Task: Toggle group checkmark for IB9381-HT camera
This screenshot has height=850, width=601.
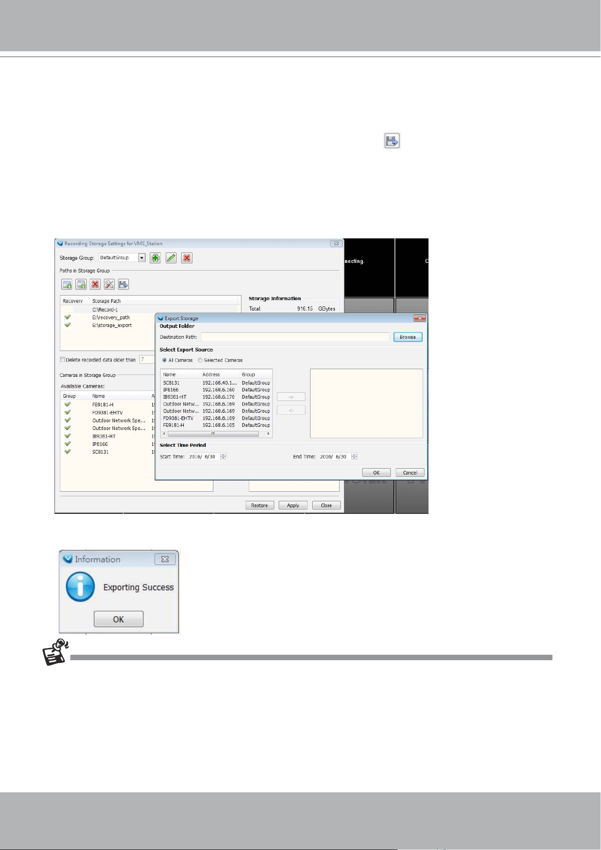Action: tap(68, 436)
